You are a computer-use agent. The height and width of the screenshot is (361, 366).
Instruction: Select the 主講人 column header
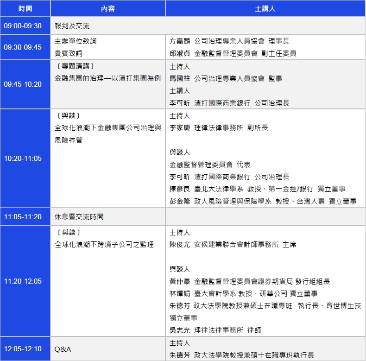point(265,8)
